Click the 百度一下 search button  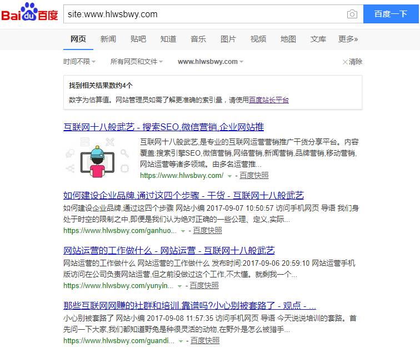coord(391,14)
